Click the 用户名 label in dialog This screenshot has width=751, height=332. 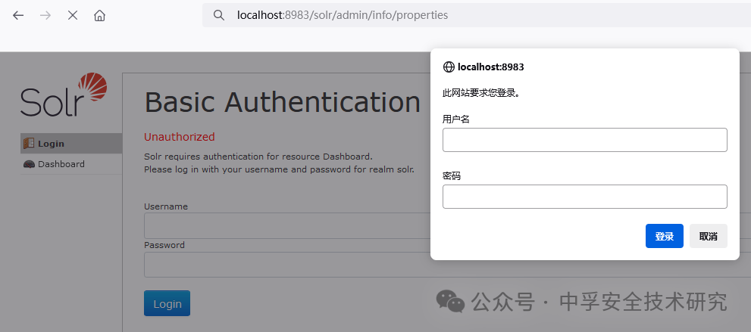coord(456,119)
